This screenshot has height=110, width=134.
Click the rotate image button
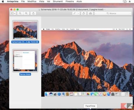click(84, 13)
